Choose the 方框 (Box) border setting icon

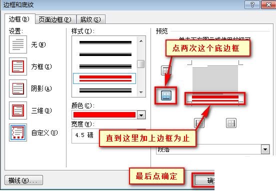[18, 66]
